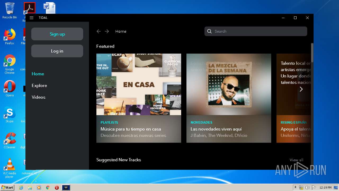Open the TIDAL hamburger menu
This screenshot has width=339, height=191.
(32, 18)
